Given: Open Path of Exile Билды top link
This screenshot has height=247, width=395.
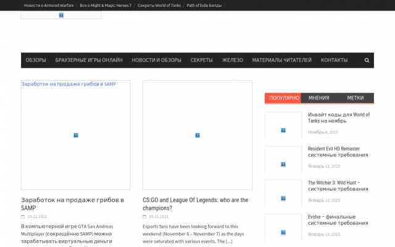Looking at the screenshot, I should click(204, 6).
